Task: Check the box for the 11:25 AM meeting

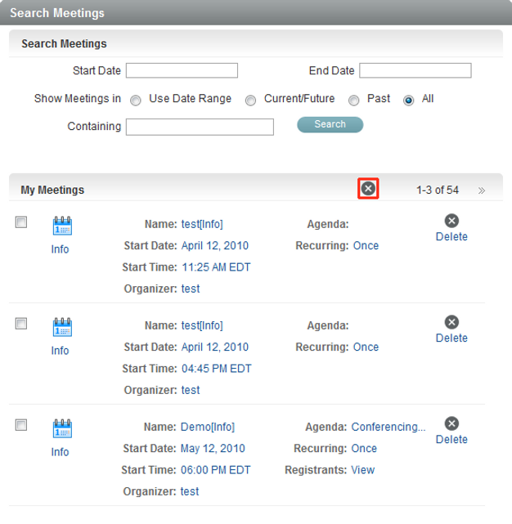Action: 21,222
